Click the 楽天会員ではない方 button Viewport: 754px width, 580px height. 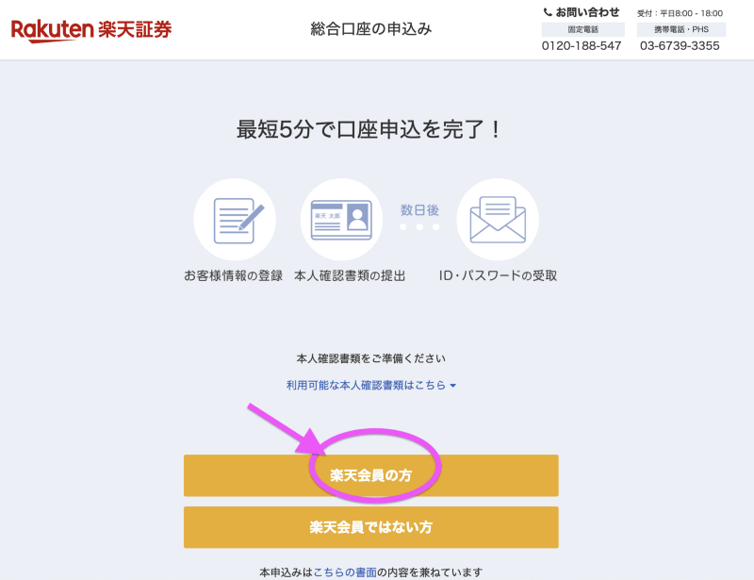coord(370,527)
